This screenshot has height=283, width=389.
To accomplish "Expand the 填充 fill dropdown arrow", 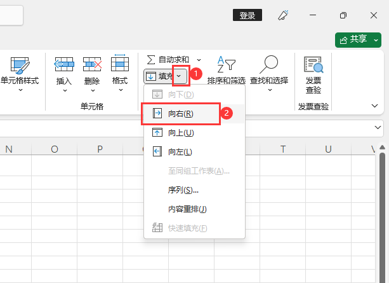I will click(x=179, y=76).
